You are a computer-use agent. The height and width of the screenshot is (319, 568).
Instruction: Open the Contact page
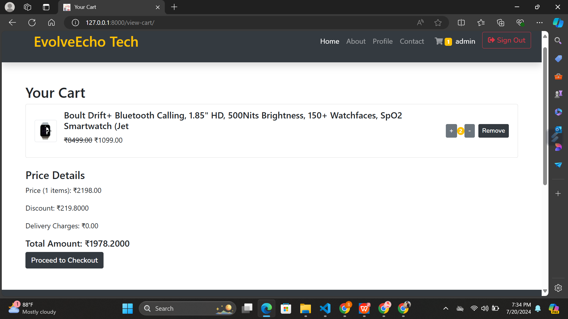(x=412, y=41)
